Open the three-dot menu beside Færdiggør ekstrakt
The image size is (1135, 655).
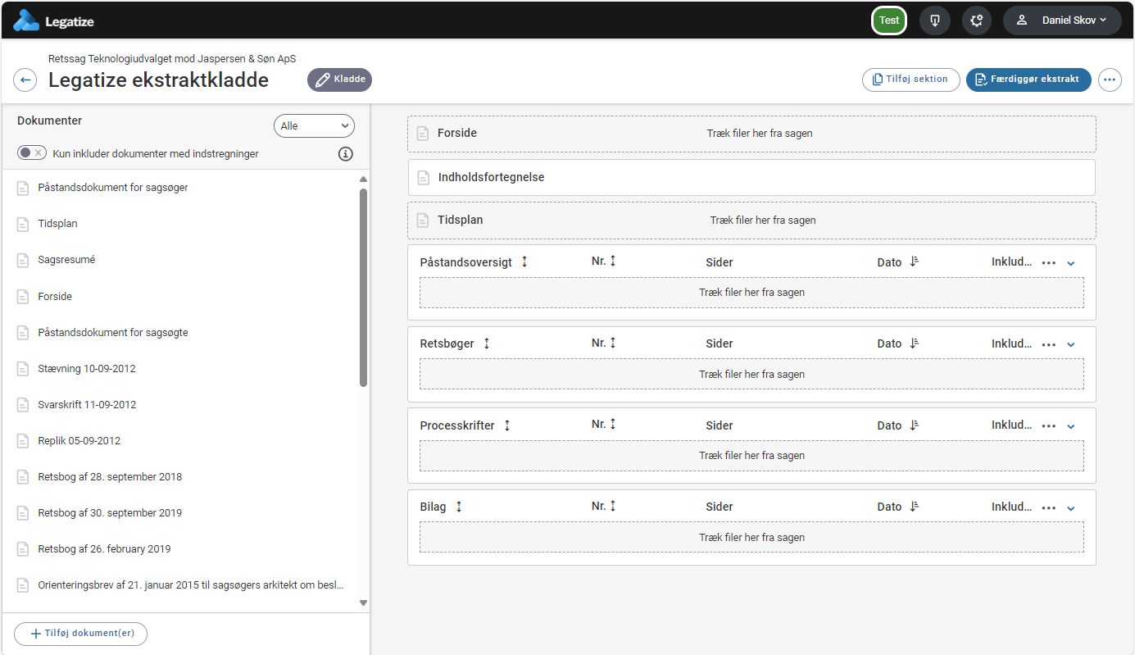pyautogui.click(x=1110, y=80)
